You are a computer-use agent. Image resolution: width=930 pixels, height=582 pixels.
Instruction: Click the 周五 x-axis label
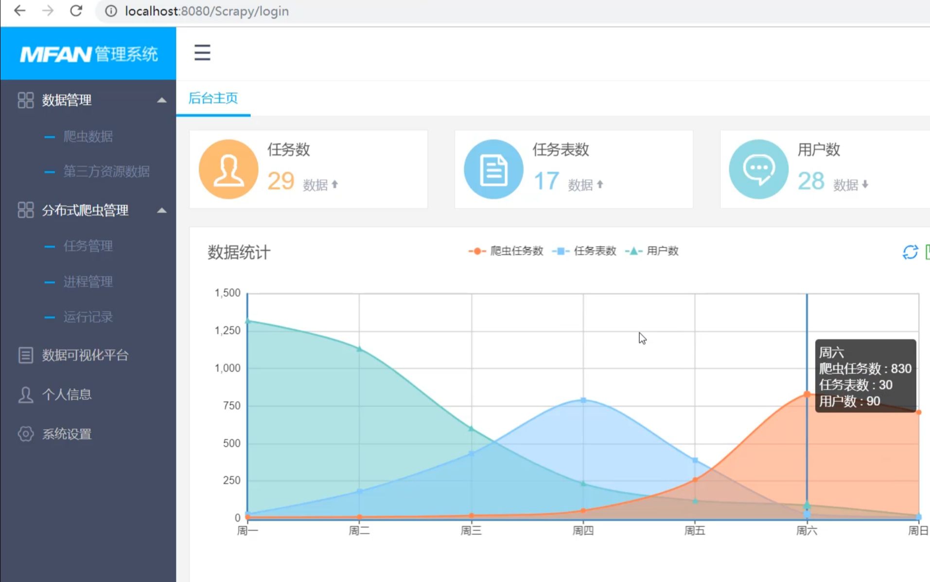click(x=695, y=530)
